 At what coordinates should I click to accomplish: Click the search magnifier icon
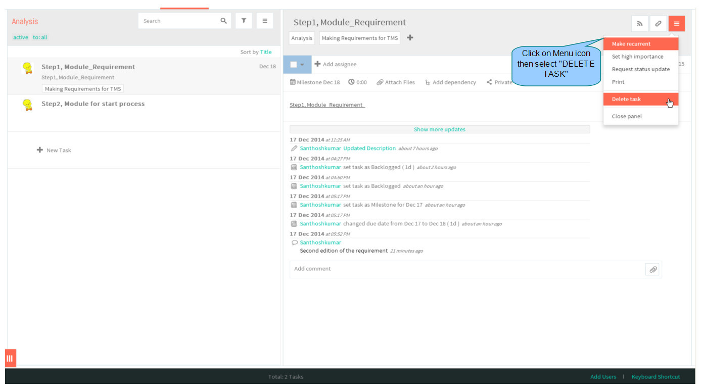[x=223, y=21]
